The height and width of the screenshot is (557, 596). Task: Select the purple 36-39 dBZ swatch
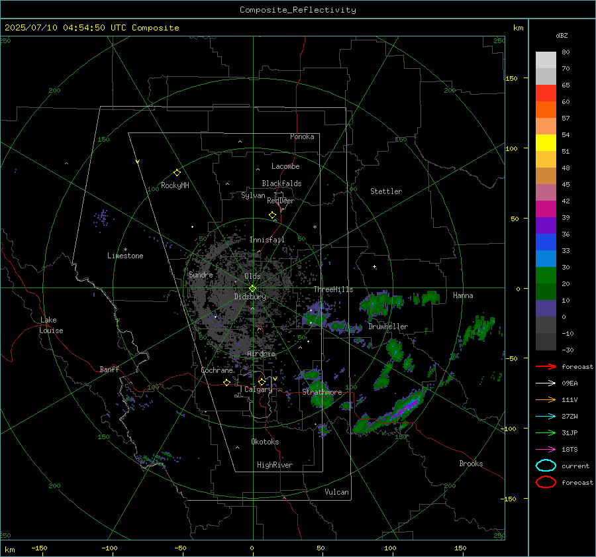(546, 226)
